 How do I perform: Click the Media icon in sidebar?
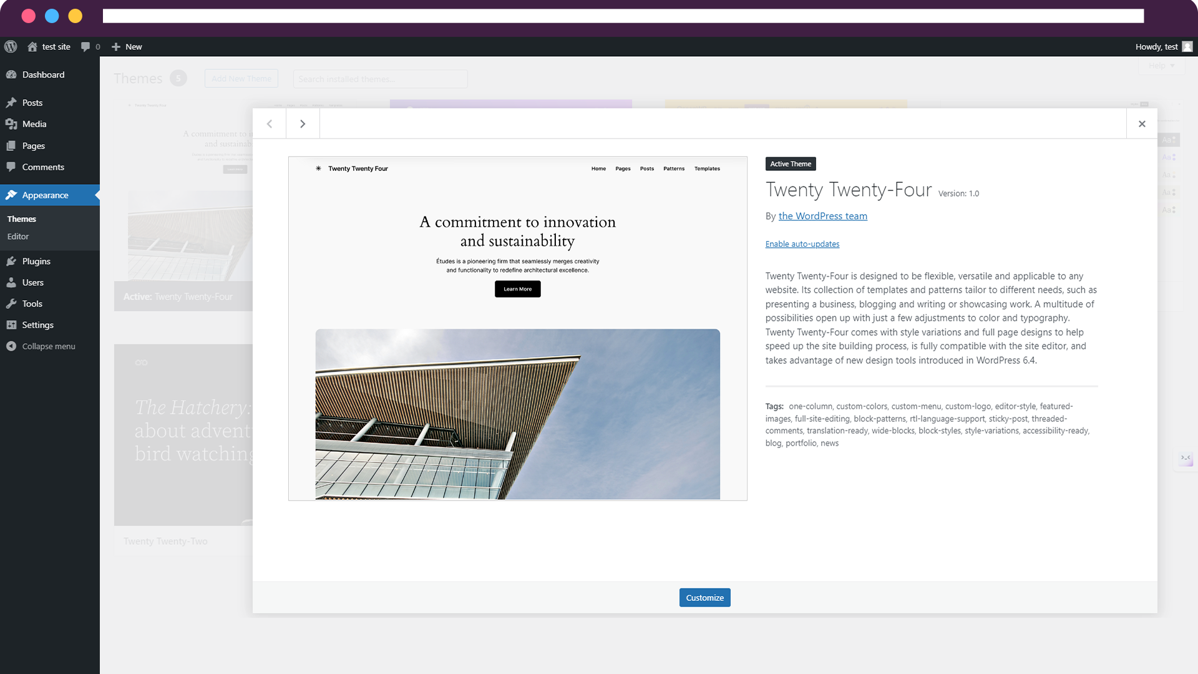pyautogui.click(x=11, y=124)
